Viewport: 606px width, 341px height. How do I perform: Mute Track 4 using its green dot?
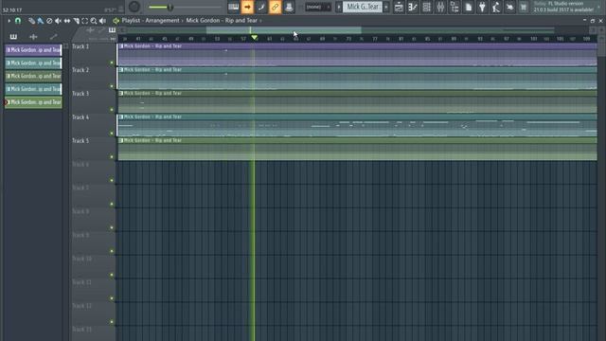coord(112,134)
